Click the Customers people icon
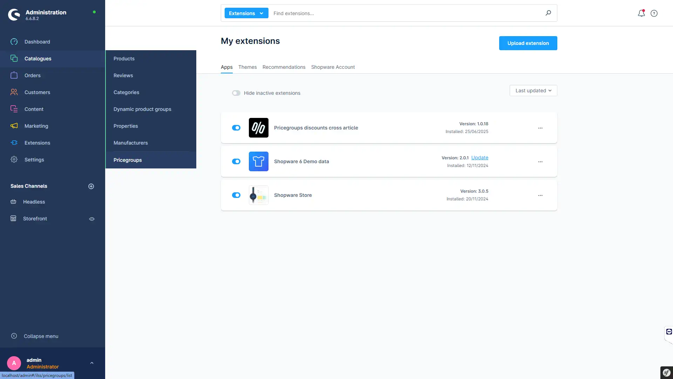Viewport: 673px width, 379px height. point(14,92)
